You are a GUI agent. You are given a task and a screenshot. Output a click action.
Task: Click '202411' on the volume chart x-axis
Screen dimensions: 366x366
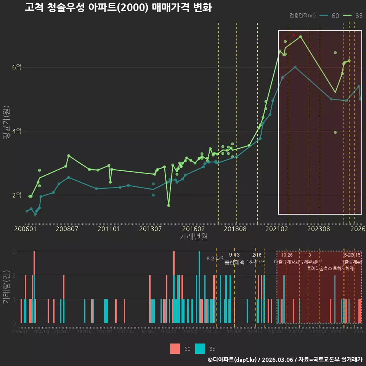[339, 331]
